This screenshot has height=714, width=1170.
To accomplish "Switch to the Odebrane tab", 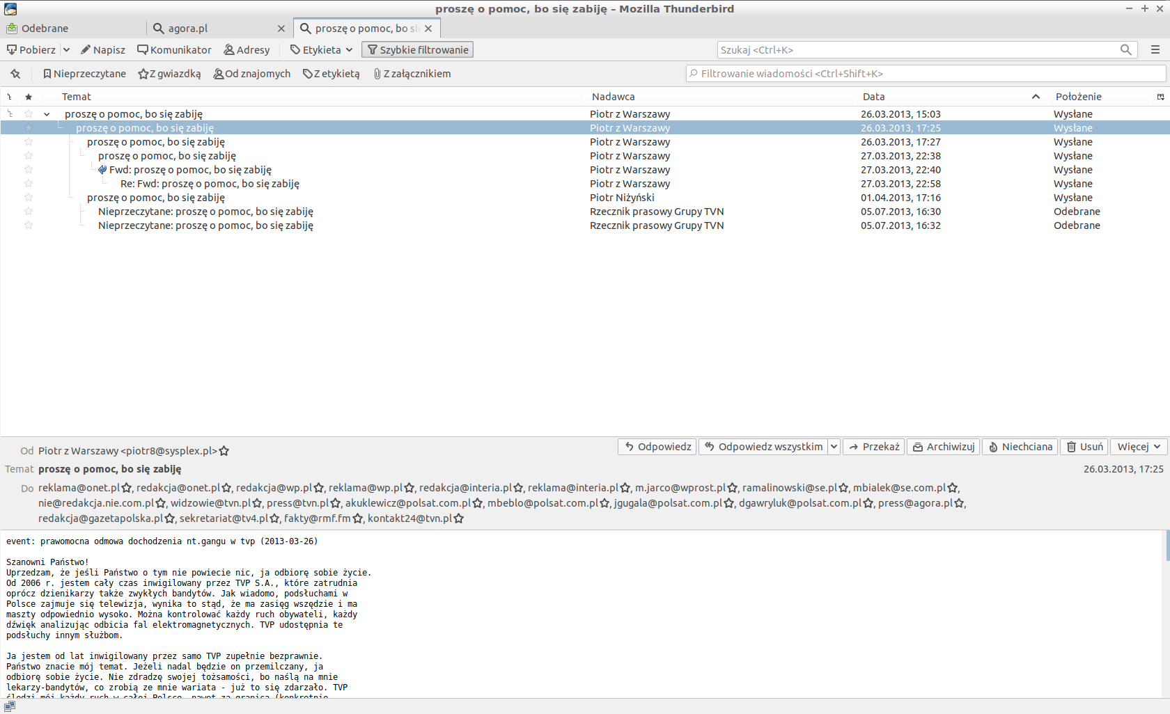I will point(73,29).
